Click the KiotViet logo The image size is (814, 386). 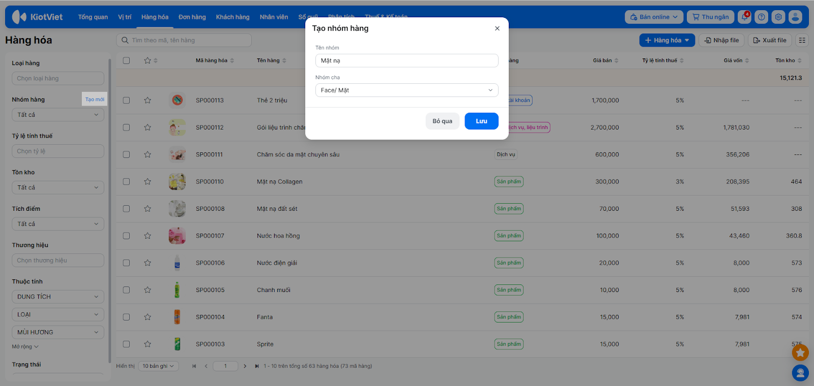[x=38, y=17]
